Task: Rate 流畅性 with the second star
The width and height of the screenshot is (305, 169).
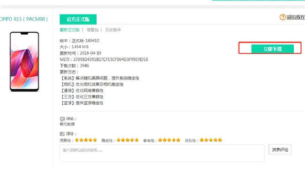Action: click(81, 140)
